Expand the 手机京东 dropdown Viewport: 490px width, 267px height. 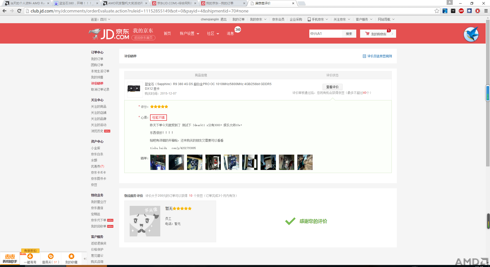[318, 19]
